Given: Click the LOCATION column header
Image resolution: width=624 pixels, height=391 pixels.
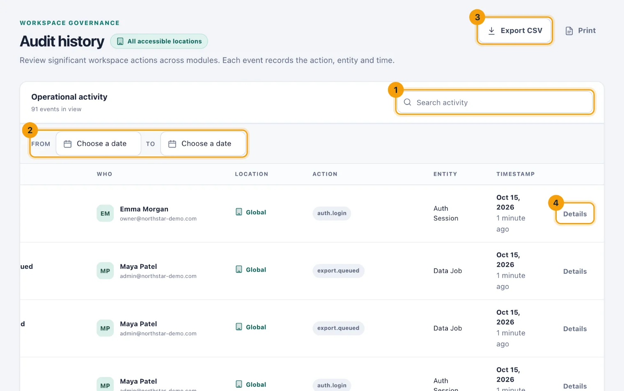Looking at the screenshot, I should pyautogui.click(x=252, y=174).
